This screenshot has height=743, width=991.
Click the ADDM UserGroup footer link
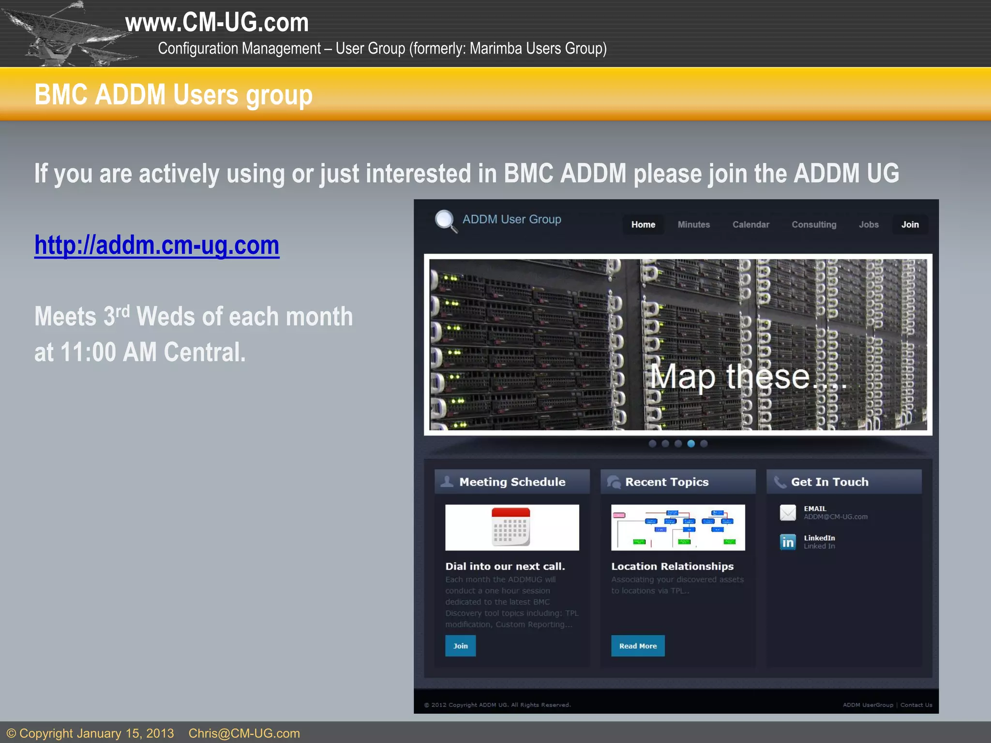pos(868,705)
